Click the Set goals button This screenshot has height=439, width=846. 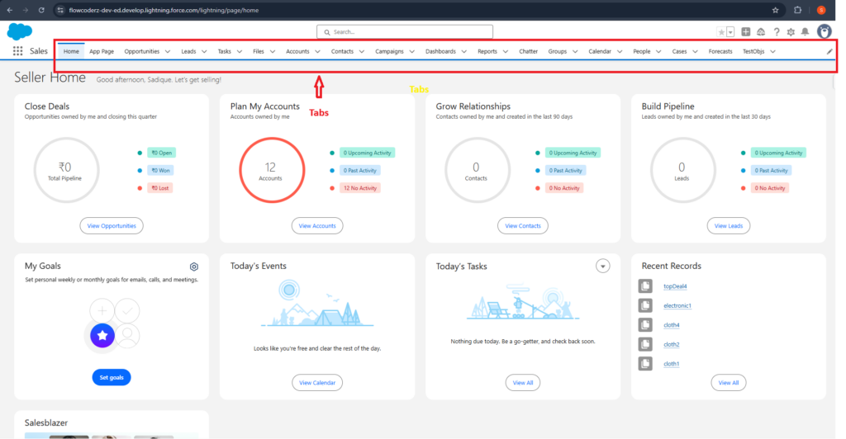pos(112,377)
